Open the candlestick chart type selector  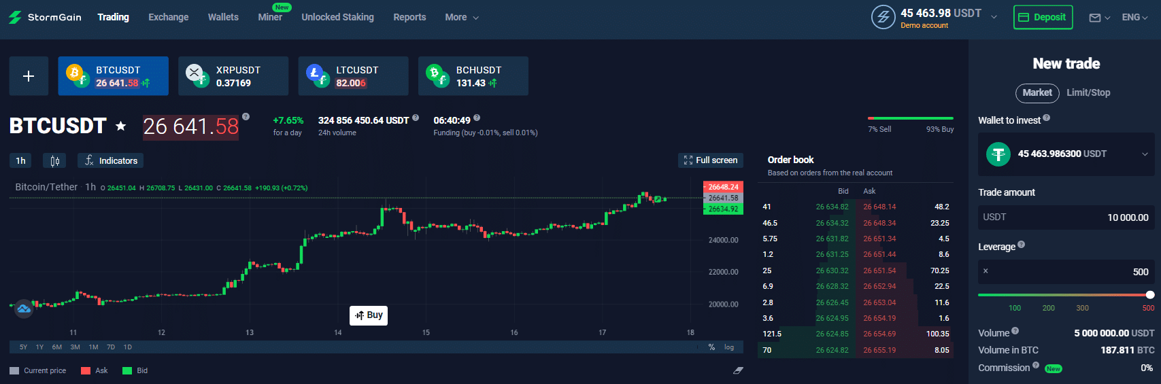click(x=55, y=160)
